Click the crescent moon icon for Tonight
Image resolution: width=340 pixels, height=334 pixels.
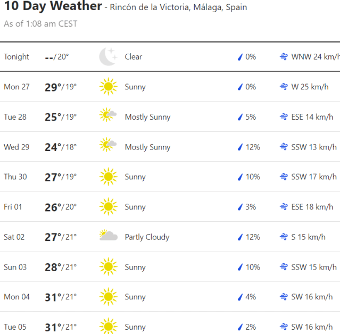108,57
